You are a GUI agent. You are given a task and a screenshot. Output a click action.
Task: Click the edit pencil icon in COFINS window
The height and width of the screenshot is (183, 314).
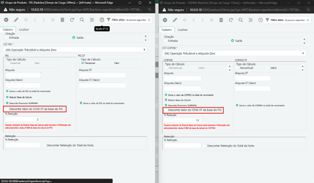click(x=175, y=20)
